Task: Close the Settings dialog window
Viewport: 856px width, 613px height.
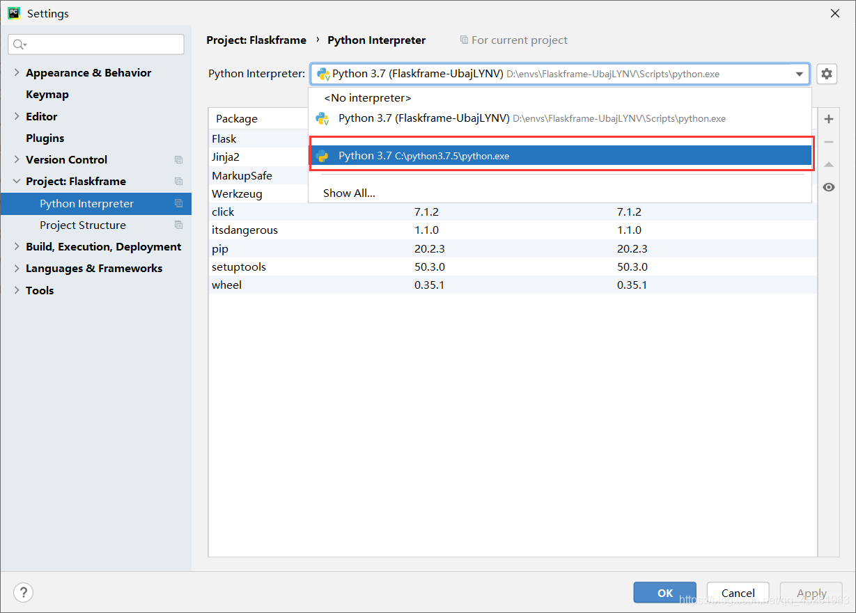Action: point(834,13)
